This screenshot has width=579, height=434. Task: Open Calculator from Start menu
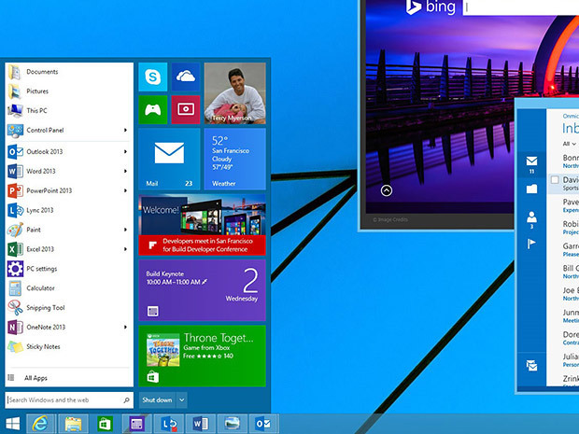click(x=69, y=288)
